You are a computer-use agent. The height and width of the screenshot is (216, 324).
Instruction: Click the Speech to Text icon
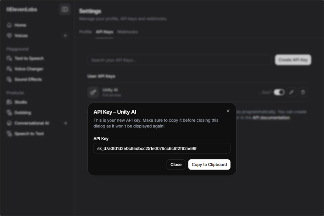9,134
